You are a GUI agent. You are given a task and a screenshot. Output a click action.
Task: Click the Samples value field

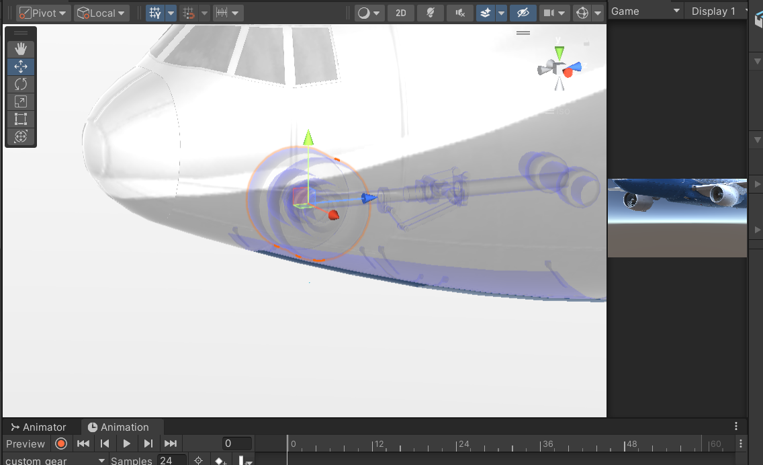tap(171, 460)
